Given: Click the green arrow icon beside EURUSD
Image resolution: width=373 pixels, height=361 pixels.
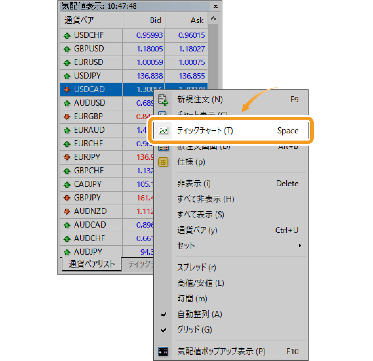Looking at the screenshot, I should tap(67, 63).
